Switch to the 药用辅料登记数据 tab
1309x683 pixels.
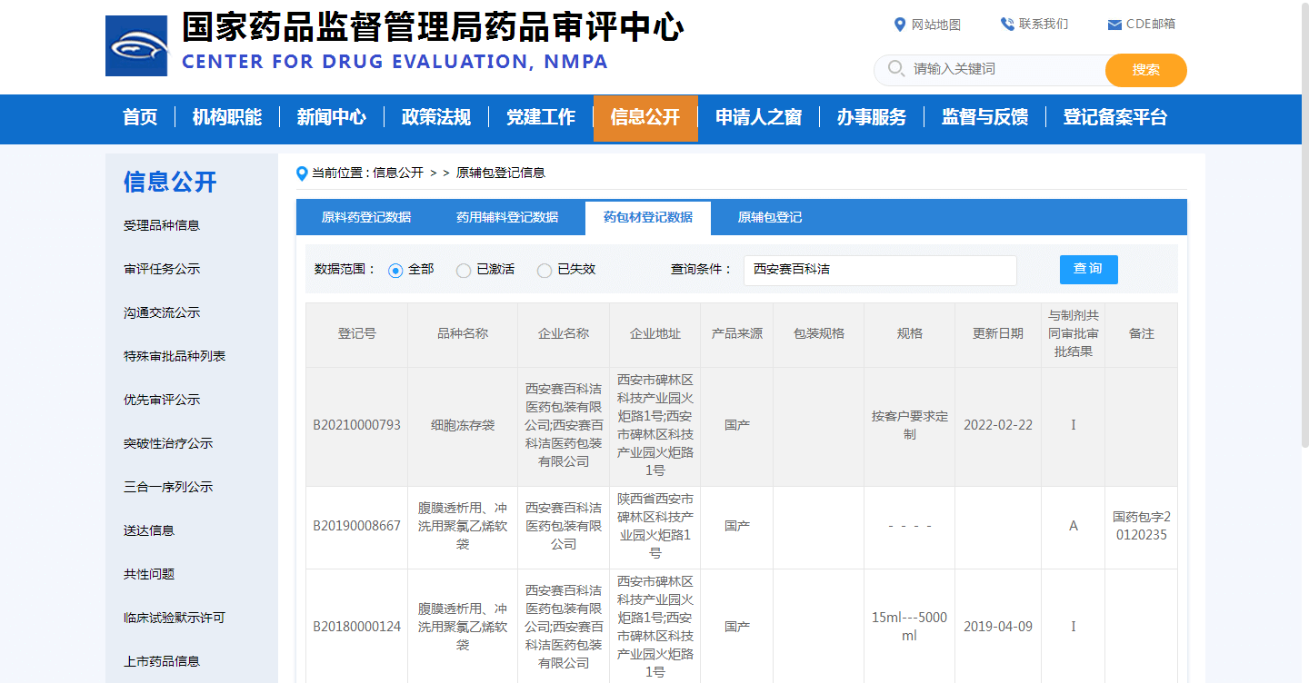[x=507, y=218]
